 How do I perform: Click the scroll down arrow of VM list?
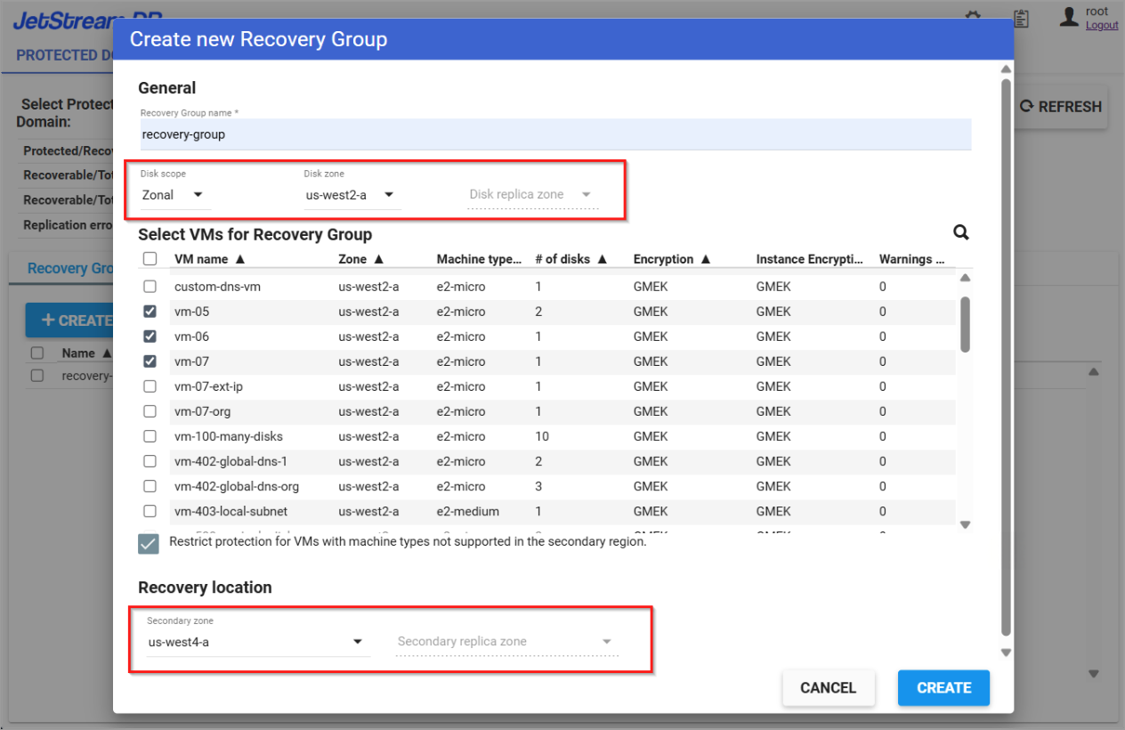965,525
